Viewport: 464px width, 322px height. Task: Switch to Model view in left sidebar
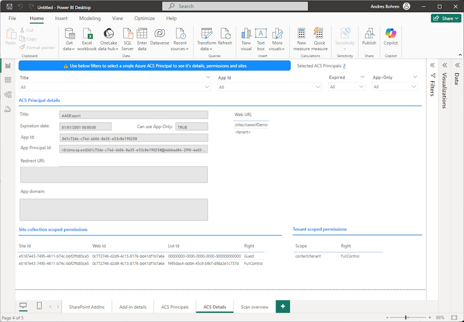point(8,94)
